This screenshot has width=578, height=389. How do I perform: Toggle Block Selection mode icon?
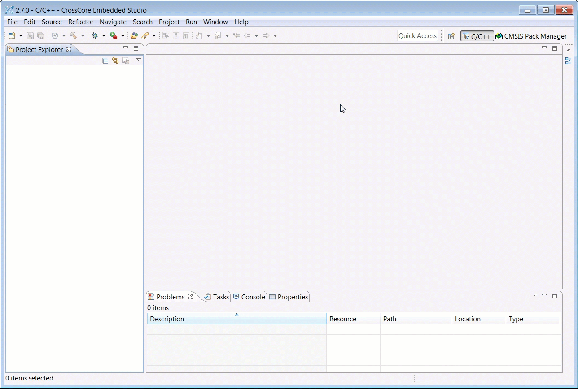[176, 35]
